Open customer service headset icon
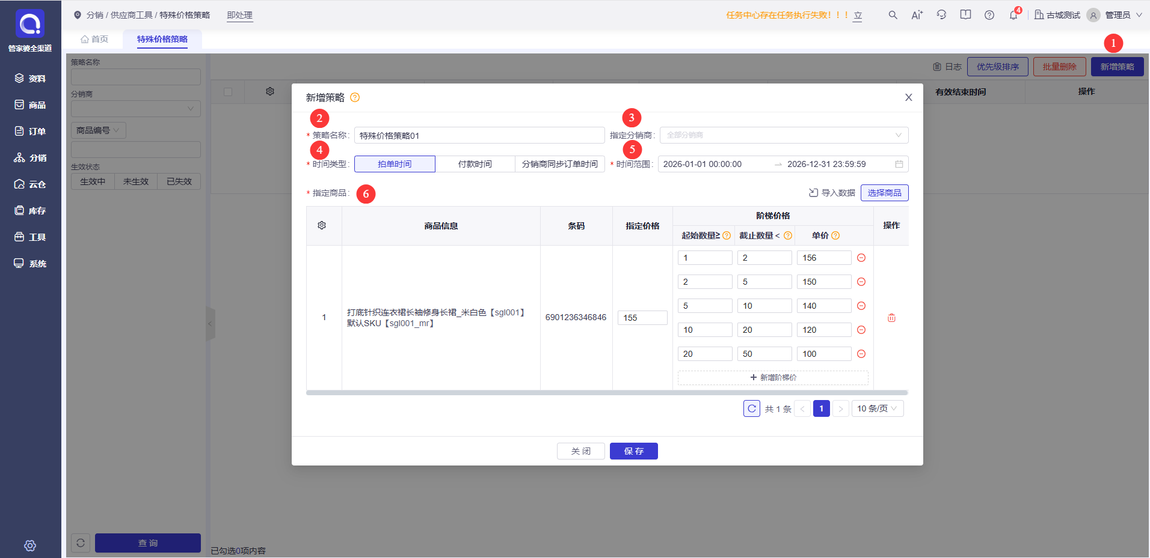 point(941,15)
